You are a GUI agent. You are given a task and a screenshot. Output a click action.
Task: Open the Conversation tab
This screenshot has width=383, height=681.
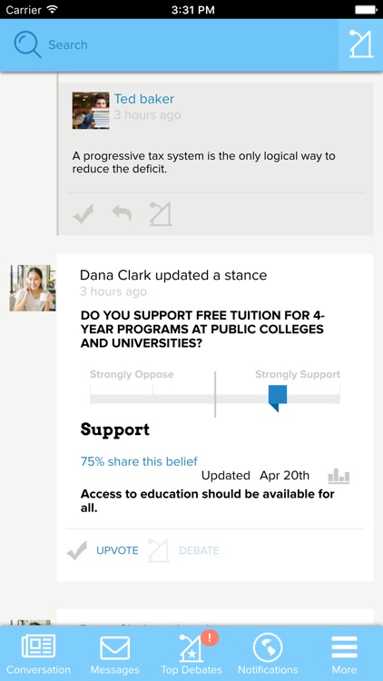(x=38, y=654)
